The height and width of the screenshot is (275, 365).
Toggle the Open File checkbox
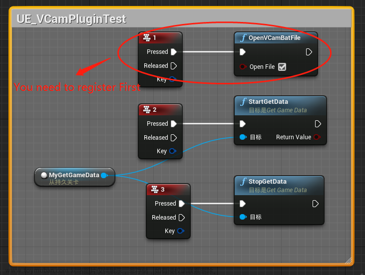[x=282, y=67]
